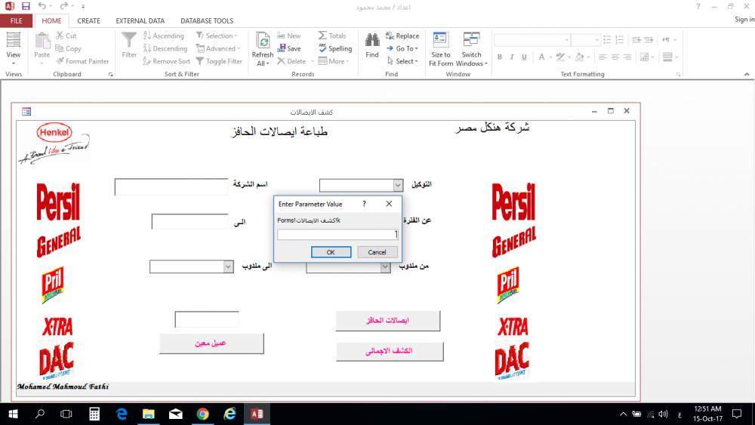Screen dimensions: 755x425
Task: Open the font size combo box
Action: (x=586, y=39)
